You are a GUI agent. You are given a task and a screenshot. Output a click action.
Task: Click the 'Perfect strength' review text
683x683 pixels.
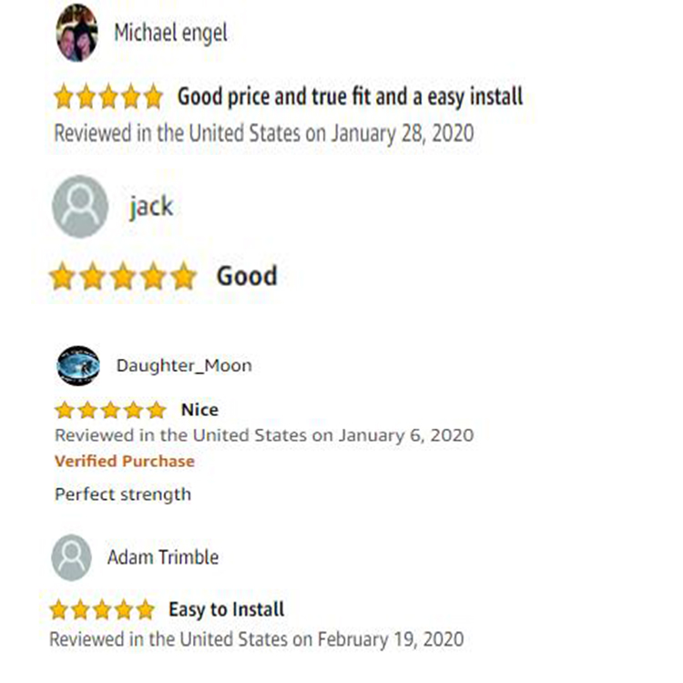click(123, 494)
